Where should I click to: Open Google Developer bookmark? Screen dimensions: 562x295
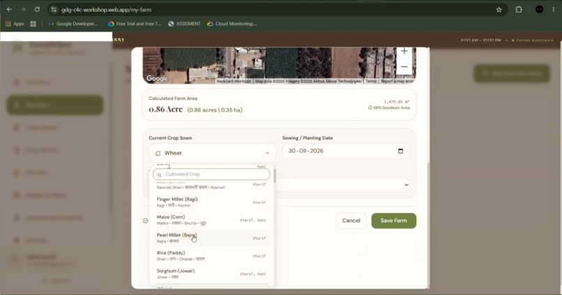pyautogui.click(x=73, y=24)
